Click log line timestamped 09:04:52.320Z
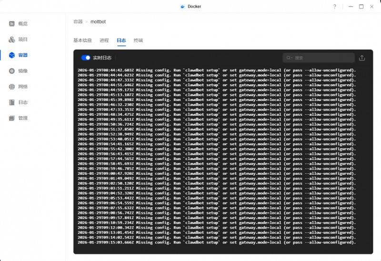 [x=217, y=193]
